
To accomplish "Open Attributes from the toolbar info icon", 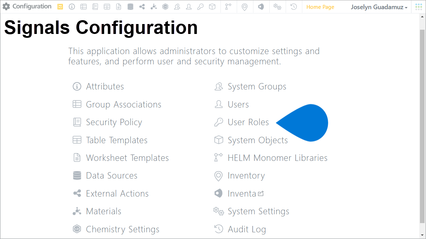I will pyautogui.click(x=72, y=7).
